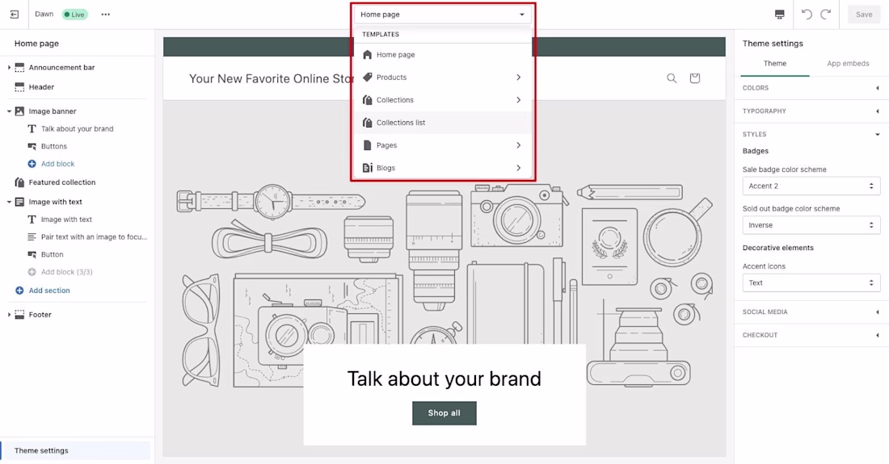The height and width of the screenshot is (464, 889).
Task: Collapse the Image banner section
Action: (x=9, y=111)
